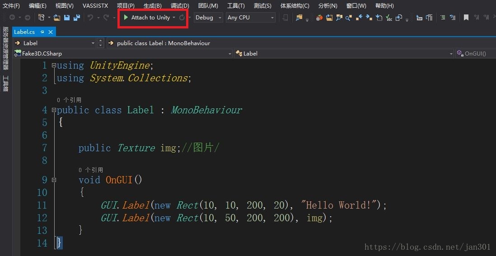Click the Open Corresponding File icon
The width and height of the screenshot is (496, 256).
[399, 18]
